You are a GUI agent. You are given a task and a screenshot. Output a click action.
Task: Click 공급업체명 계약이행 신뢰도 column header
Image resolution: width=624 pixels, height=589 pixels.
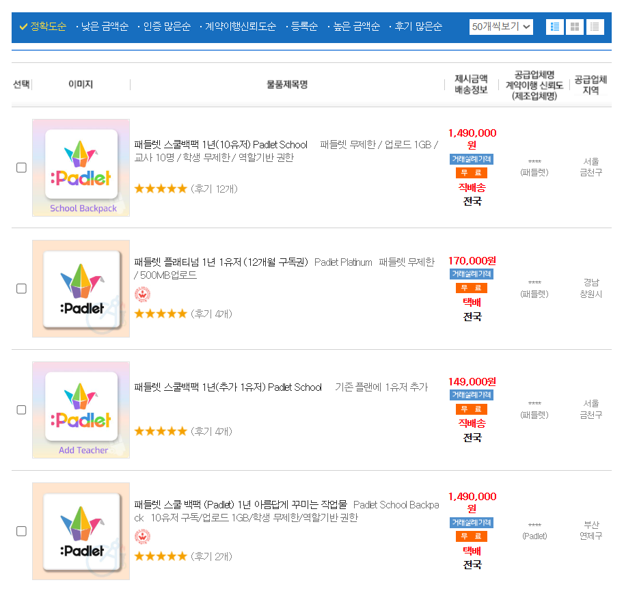pyautogui.click(x=534, y=85)
